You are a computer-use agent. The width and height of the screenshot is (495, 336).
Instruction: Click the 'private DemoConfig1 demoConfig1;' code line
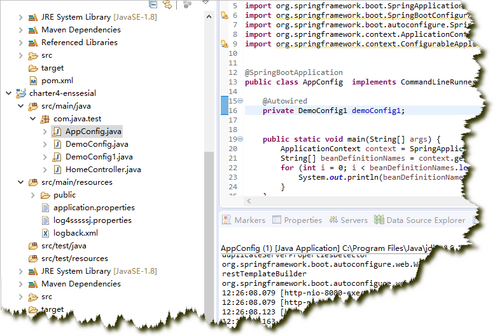tap(333, 111)
